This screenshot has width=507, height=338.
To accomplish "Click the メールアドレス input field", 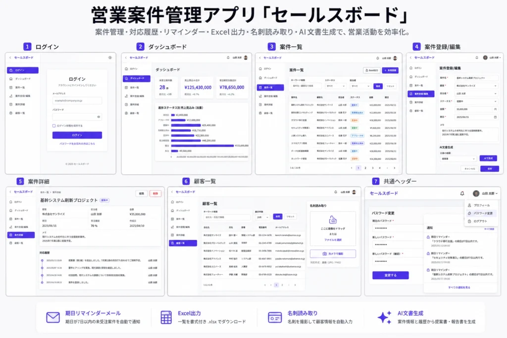I will 77,100.
